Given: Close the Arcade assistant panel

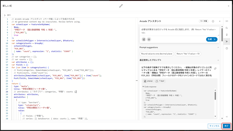Looking at the screenshot, I should [x=220, y=21].
